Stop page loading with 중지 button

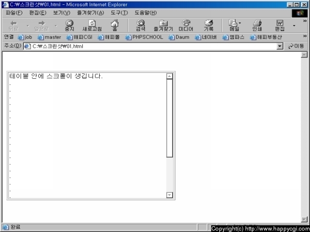69,26
